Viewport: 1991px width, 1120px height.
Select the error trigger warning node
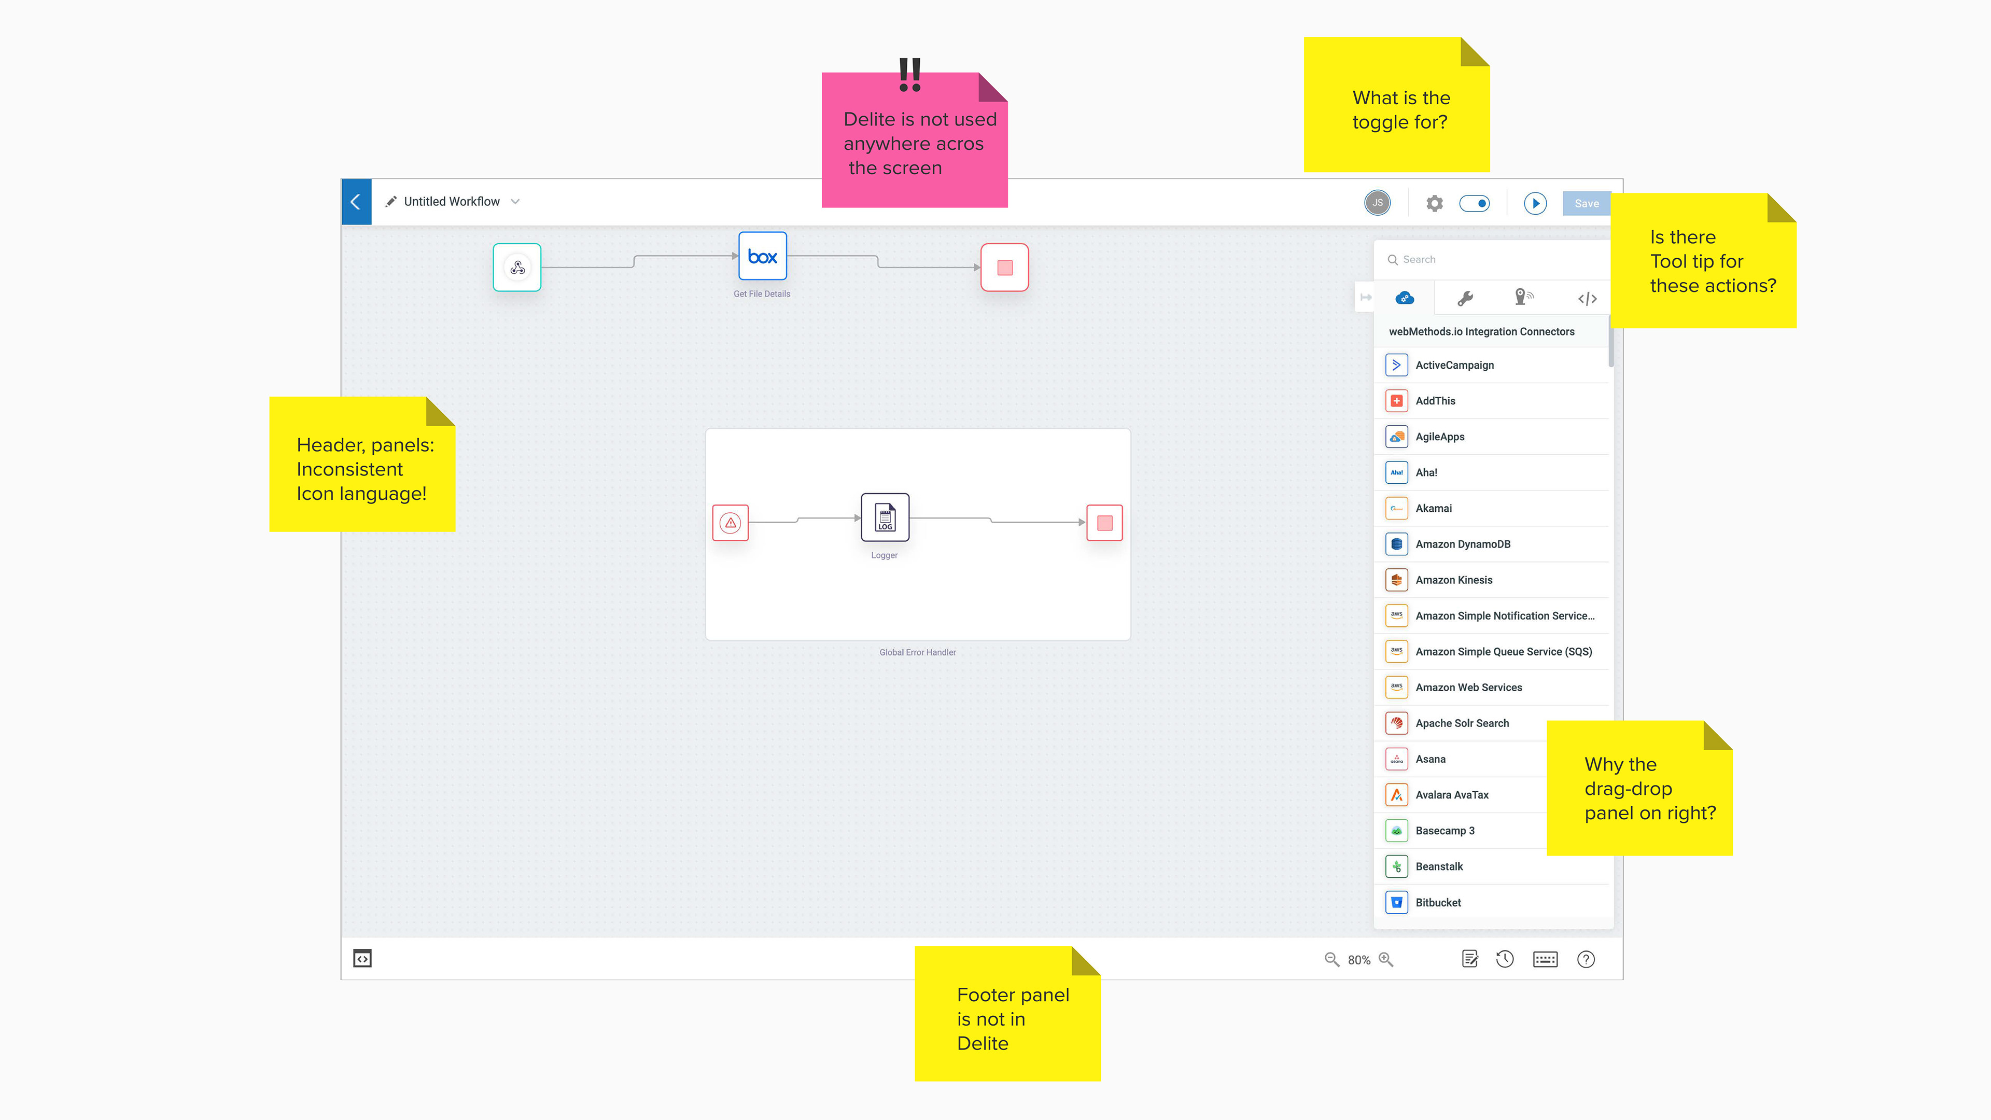click(731, 523)
